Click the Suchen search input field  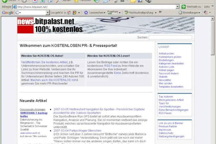coord(170,37)
